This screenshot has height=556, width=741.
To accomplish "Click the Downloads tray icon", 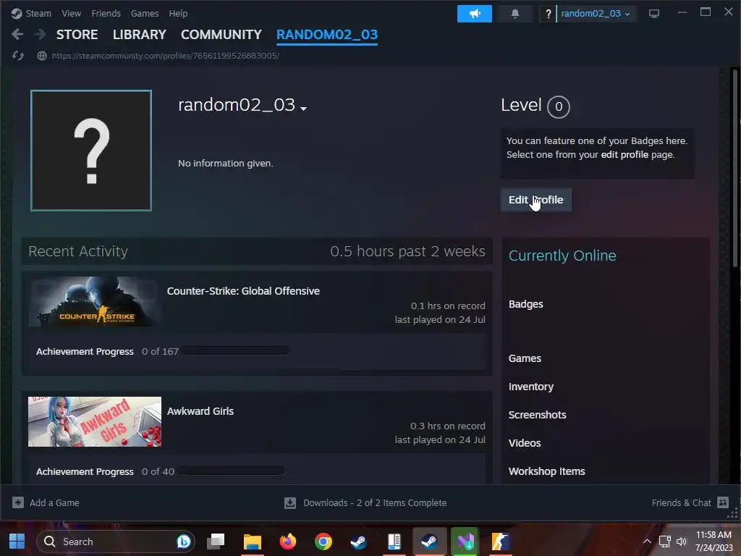I will (290, 502).
